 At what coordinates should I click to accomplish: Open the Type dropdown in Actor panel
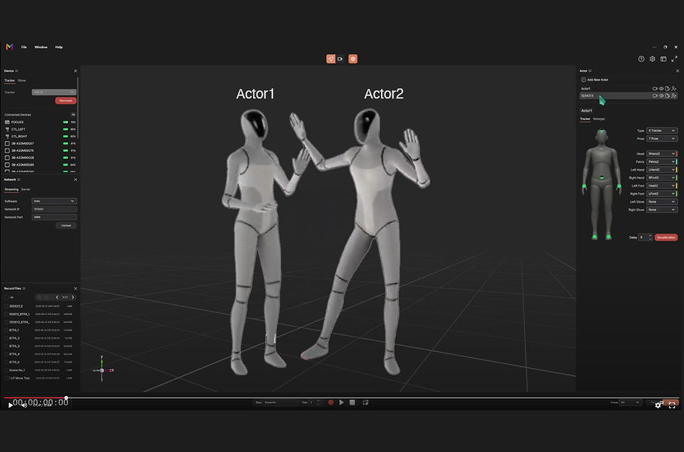[x=662, y=131]
